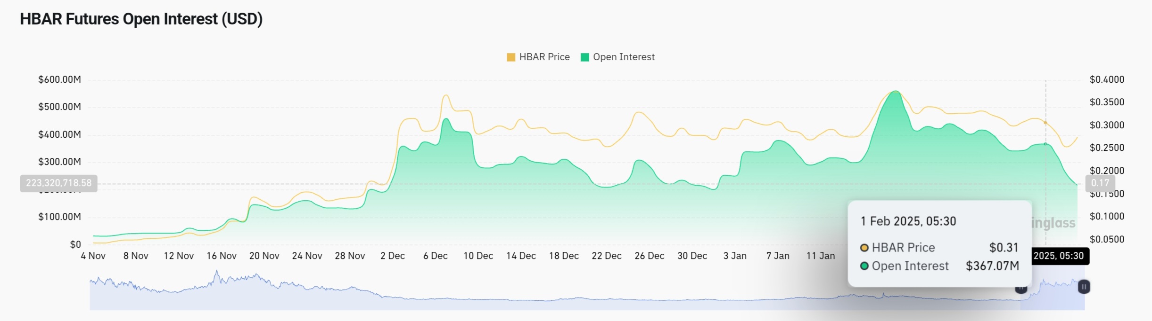
Task: Click the gray 223,320,718.58 crosshair value label
Action: [x=58, y=183]
